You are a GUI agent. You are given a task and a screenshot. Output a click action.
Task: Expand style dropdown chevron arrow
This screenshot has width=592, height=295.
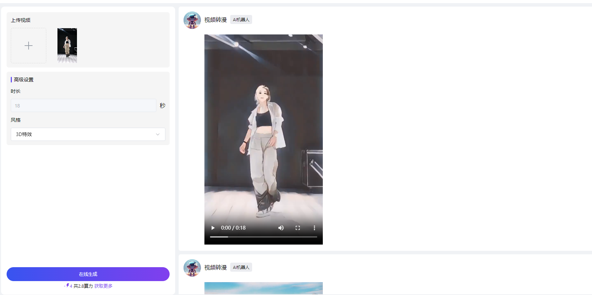tap(158, 134)
